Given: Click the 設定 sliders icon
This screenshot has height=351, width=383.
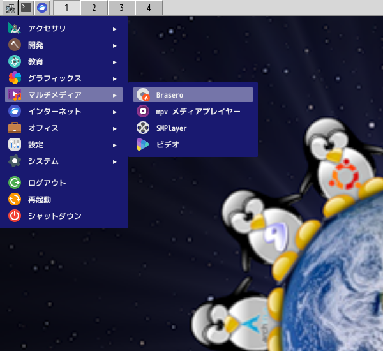Looking at the screenshot, I should tap(15, 145).
